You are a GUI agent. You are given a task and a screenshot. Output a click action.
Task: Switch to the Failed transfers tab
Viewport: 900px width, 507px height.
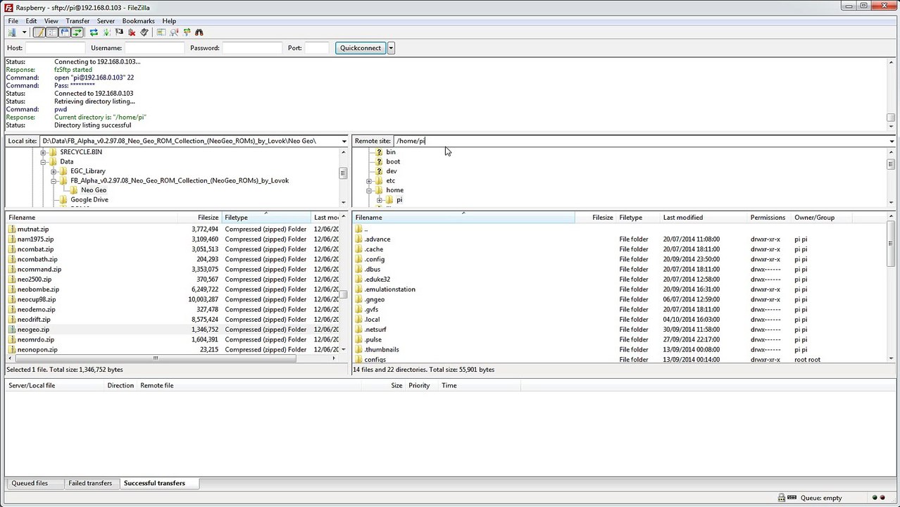point(90,483)
